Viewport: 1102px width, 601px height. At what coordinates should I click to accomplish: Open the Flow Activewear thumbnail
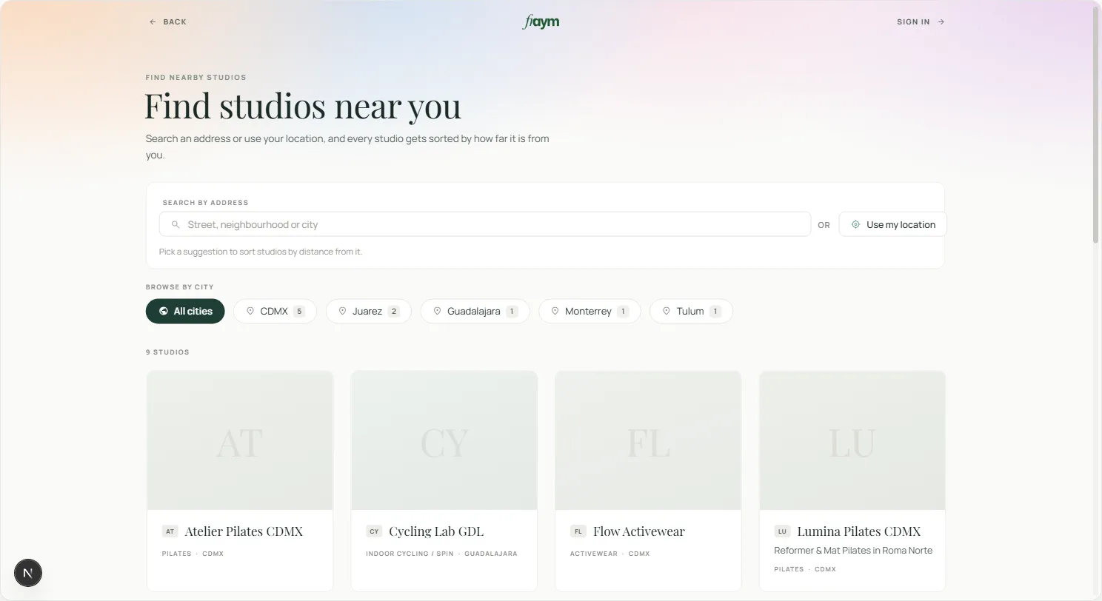click(x=648, y=440)
